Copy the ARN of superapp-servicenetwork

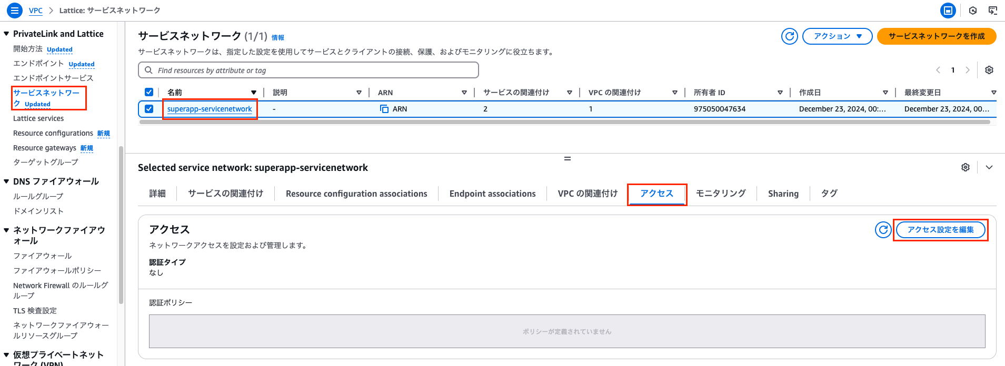point(384,109)
